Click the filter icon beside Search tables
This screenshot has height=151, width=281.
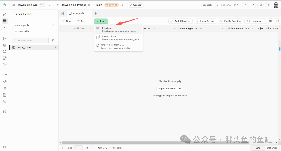coord(53,41)
